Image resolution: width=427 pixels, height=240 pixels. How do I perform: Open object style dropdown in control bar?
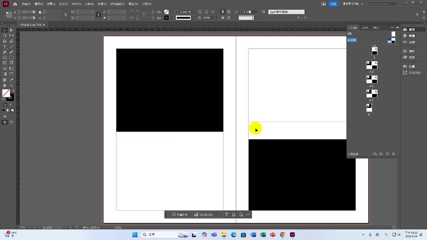(x=306, y=12)
